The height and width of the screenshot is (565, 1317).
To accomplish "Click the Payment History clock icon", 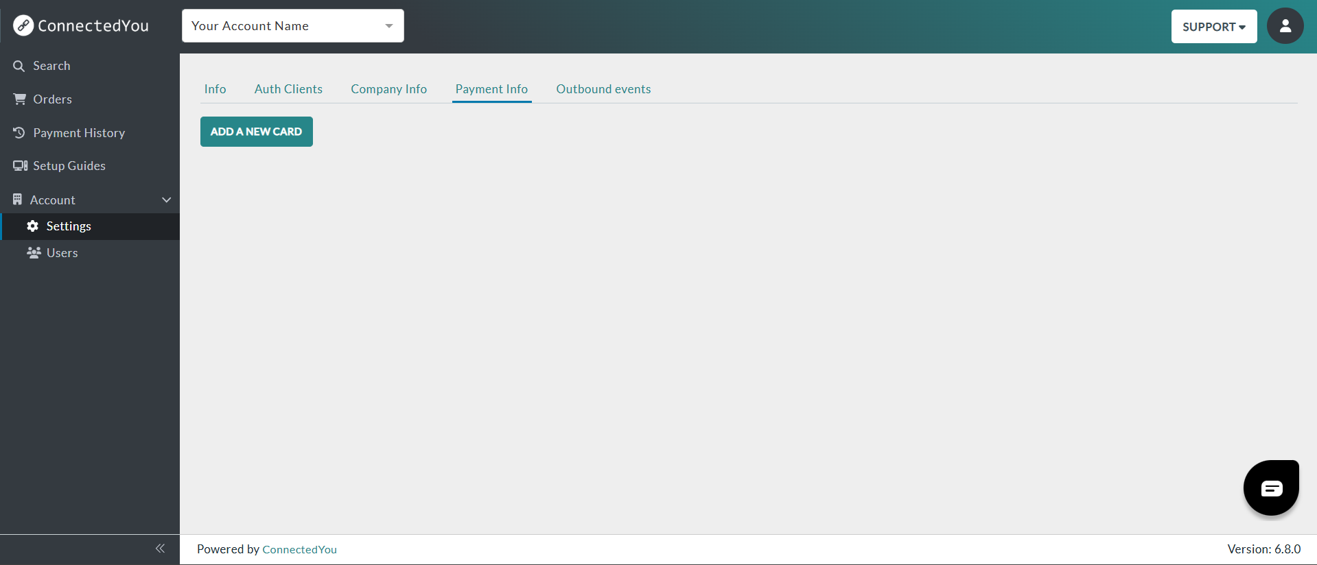I will tap(19, 132).
